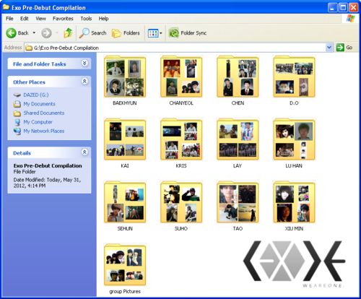
Task: Click the My Network Places globe icon
Action: (x=17, y=131)
